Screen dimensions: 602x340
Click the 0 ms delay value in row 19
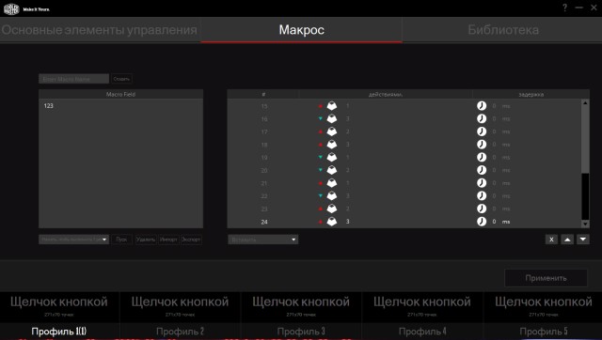click(501, 157)
